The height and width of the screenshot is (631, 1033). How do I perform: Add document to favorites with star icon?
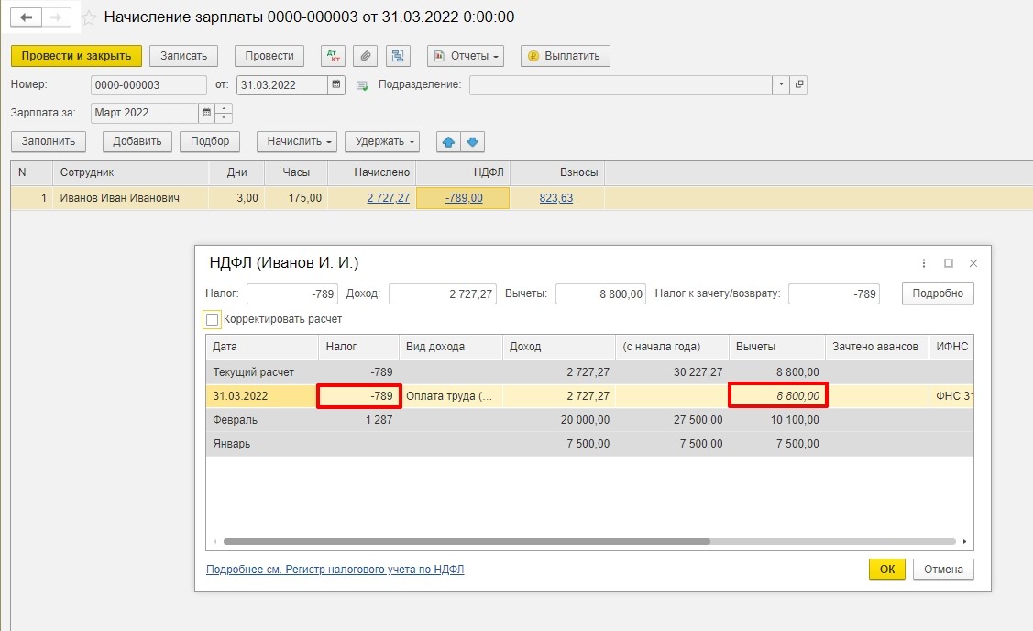coord(89,17)
